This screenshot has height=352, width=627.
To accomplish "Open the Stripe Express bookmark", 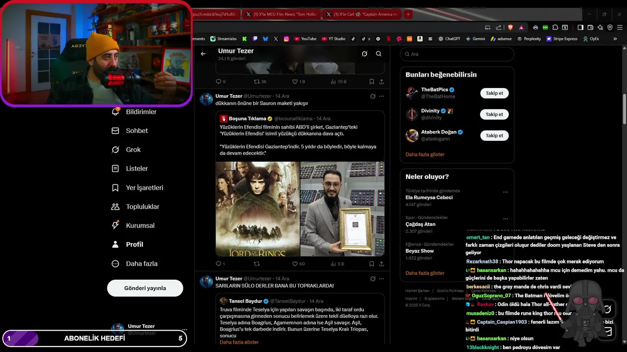I will pyautogui.click(x=562, y=39).
